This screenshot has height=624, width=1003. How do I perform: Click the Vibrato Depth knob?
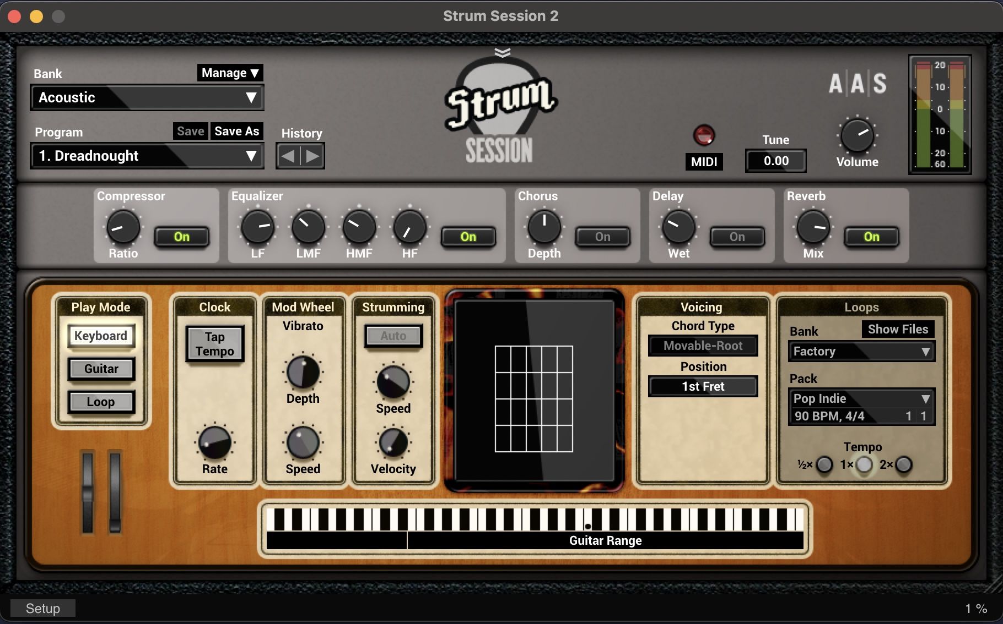click(x=303, y=372)
